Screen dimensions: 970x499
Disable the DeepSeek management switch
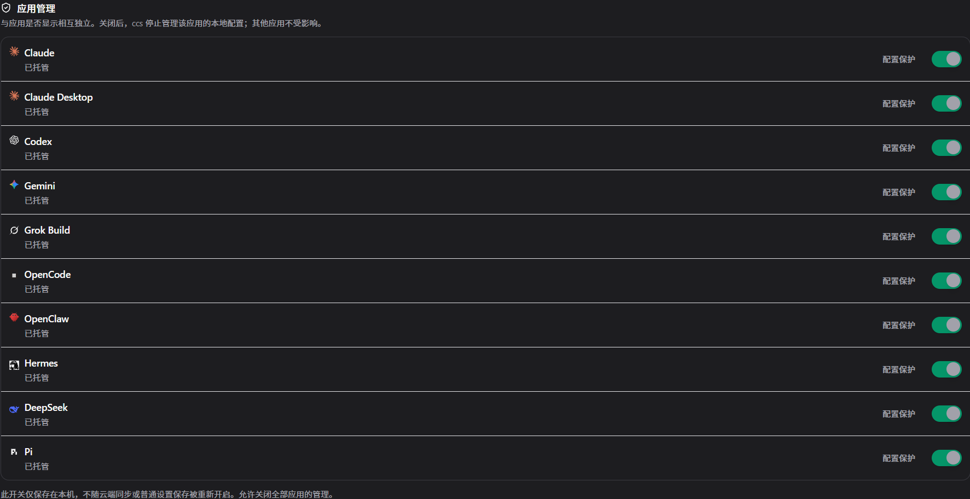pos(946,414)
